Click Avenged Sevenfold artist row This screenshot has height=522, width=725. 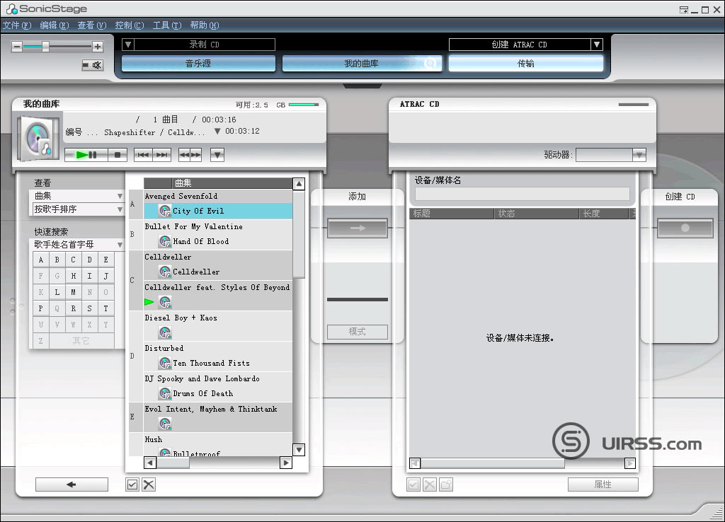218,197
